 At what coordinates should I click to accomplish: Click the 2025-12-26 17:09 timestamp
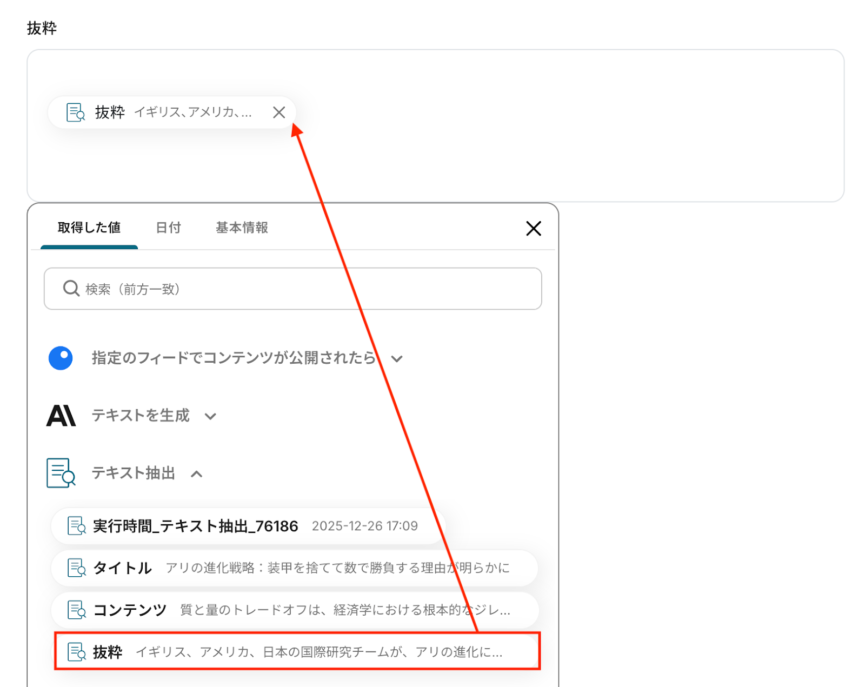(365, 526)
